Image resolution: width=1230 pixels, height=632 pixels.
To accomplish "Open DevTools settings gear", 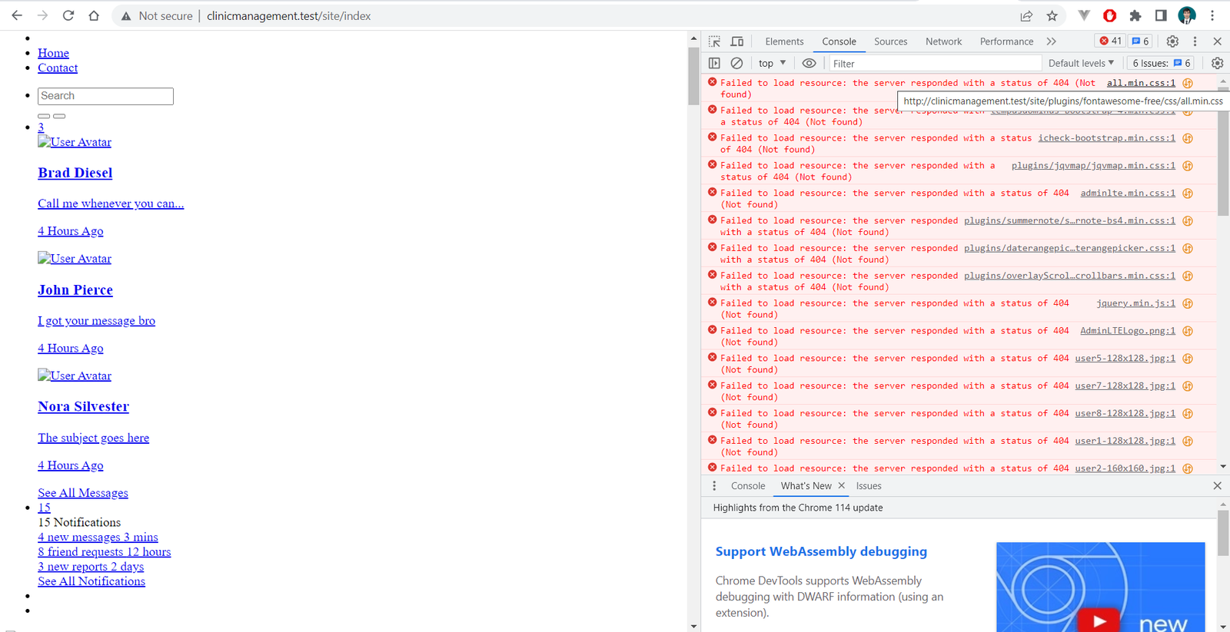I will click(x=1172, y=41).
